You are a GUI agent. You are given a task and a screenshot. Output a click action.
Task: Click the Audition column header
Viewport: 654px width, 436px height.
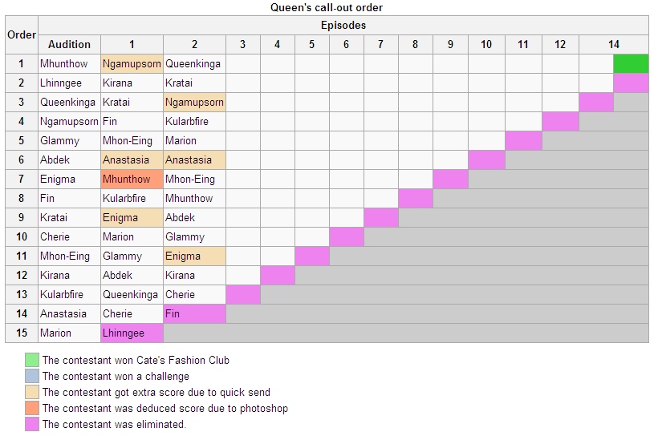click(x=69, y=45)
